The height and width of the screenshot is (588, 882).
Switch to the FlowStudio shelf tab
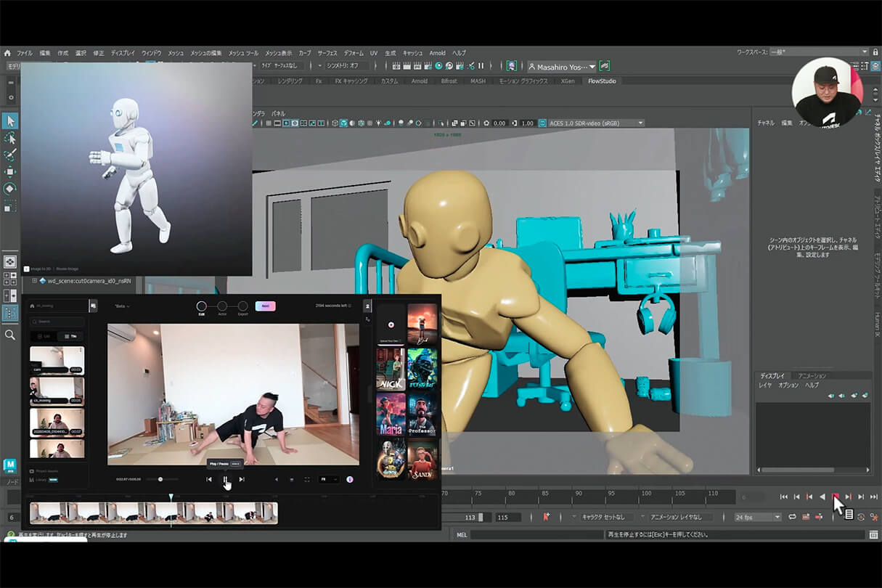(x=602, y=81)
